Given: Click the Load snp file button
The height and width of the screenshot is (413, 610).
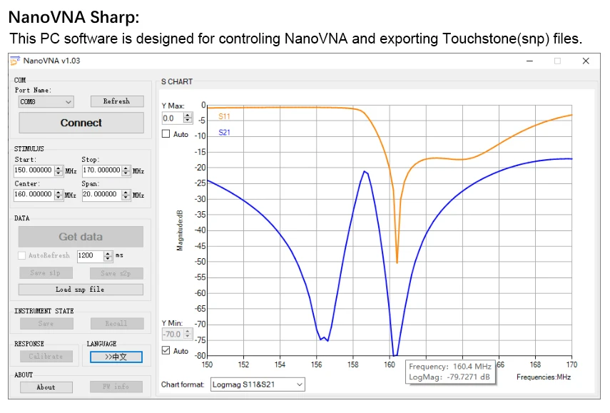Looking at the screenshot, I should (x=81, y=290).
